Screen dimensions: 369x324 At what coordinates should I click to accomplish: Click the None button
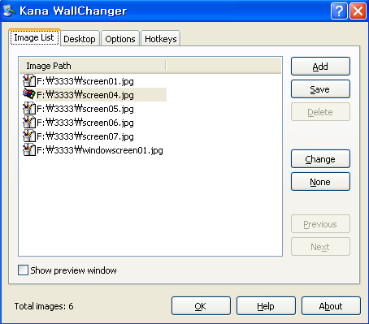320,182
